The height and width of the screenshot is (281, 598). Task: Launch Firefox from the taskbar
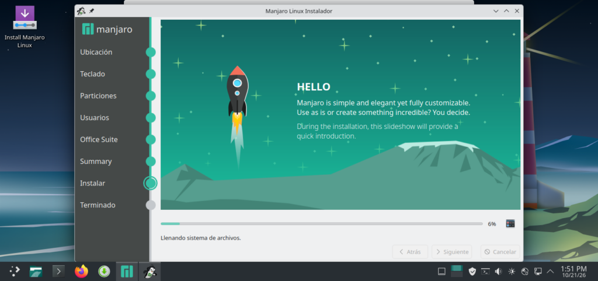81,271
